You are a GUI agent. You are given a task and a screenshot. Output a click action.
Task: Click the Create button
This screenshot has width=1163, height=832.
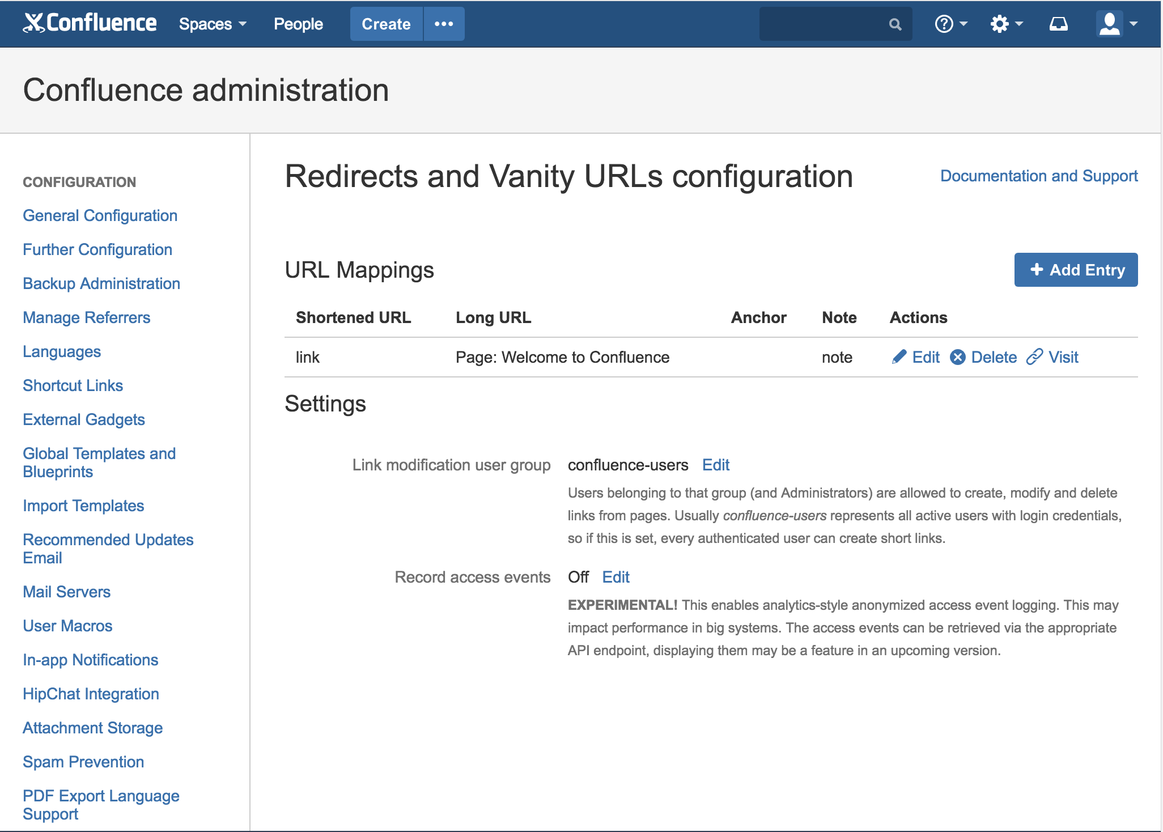pyautogui.click(x=387, y=24)
